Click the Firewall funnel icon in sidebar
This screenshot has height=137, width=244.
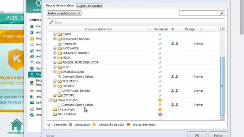pyautogui.click(x=32, y=75)
